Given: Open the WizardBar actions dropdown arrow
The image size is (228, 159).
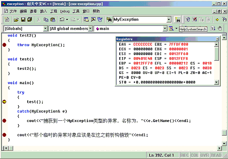Looking at the screenshot, I should tap(176, 28).
